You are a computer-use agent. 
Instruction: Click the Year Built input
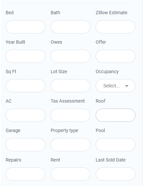pyautogui.click(x=25, y=56)
